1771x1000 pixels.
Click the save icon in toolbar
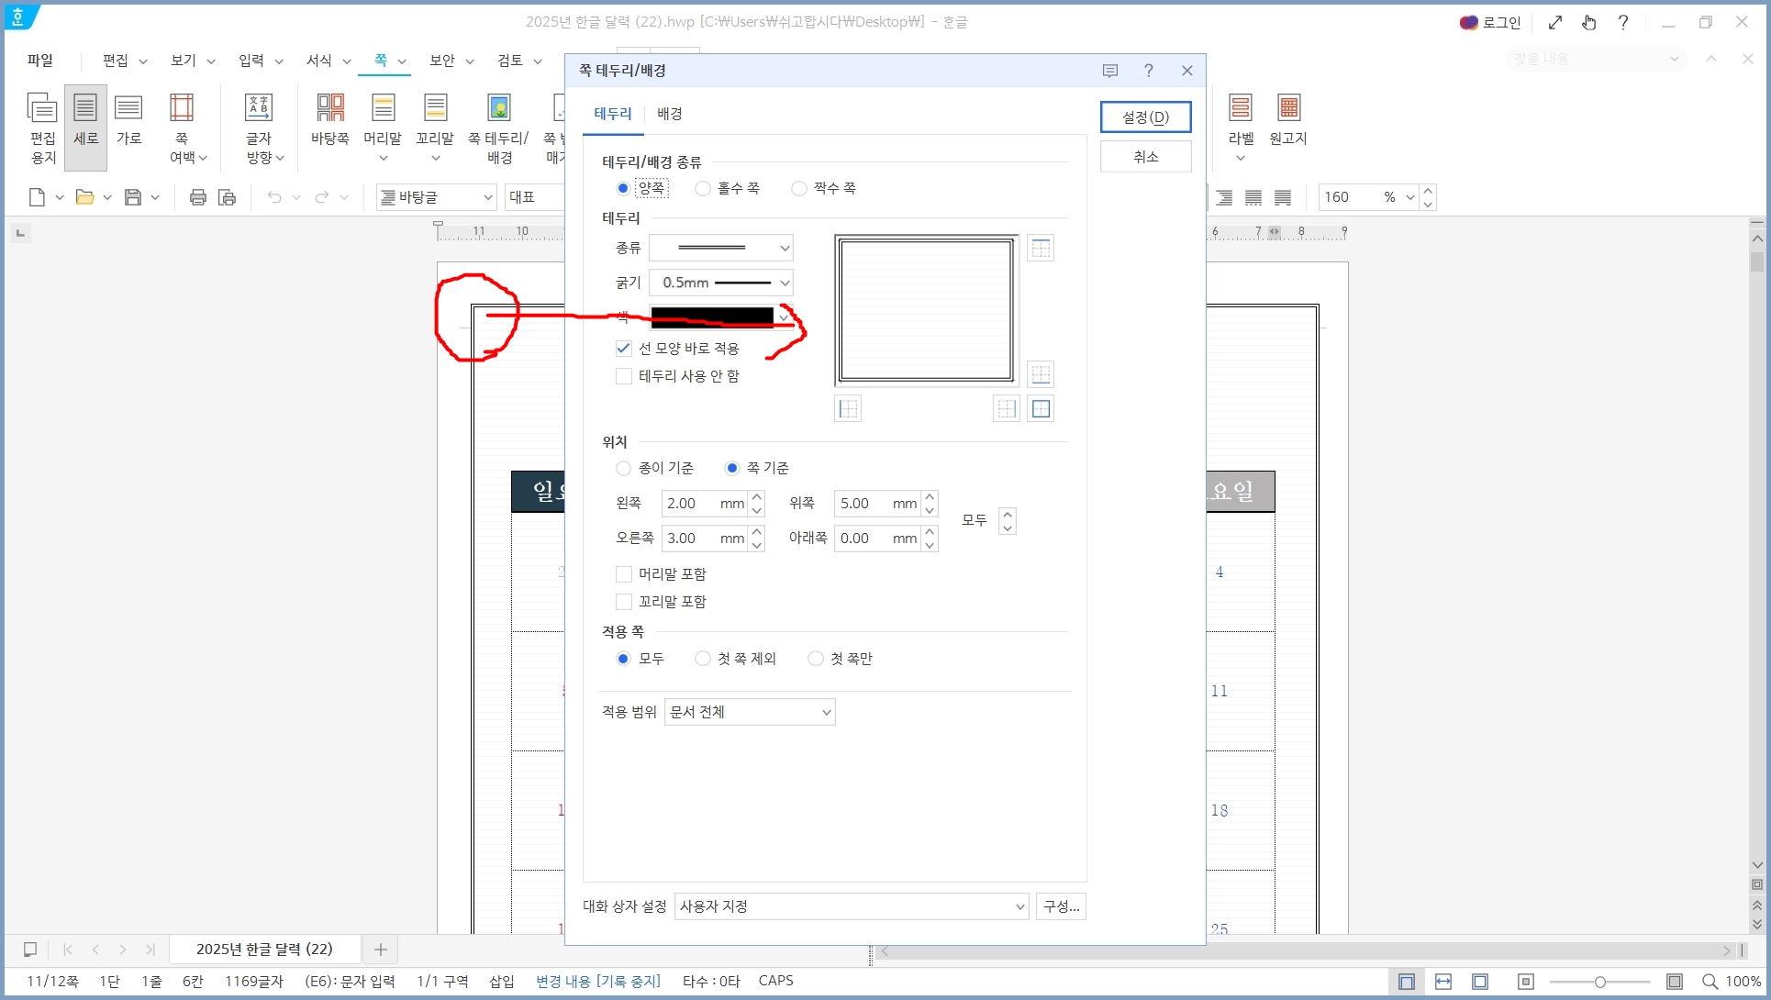pyautogui.click(x=133, y=197)
